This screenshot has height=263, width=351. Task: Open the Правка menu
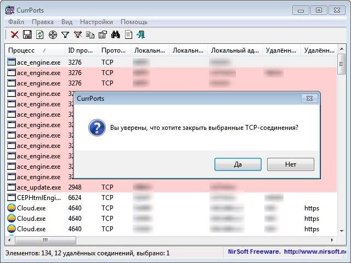[x=43, y=22]
